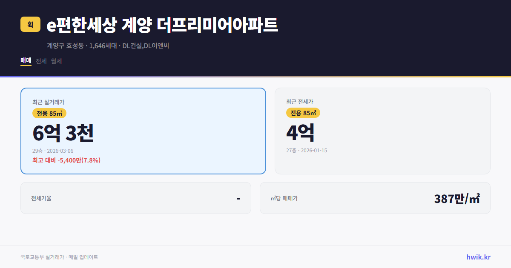Select the 전용 85㎡ badge on 전세가 card
511x268 pixels.
(302, 113)
